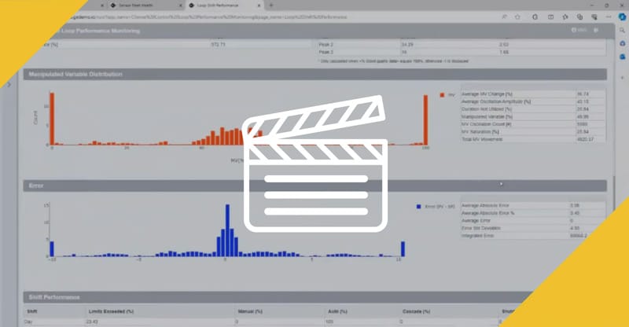
Task: Close the Loop Shift Performance tab
Action: [x=259, y=6]
